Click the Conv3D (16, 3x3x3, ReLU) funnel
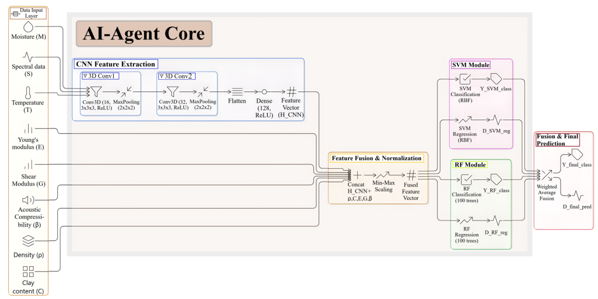Viewport: 598px width, 299px height. [95, 91]
